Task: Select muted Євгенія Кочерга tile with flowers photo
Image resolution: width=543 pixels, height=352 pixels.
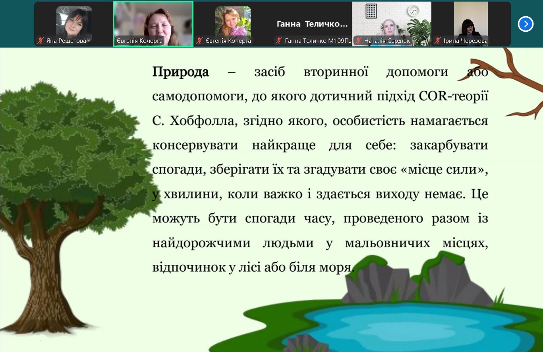Action: [233, 24]
